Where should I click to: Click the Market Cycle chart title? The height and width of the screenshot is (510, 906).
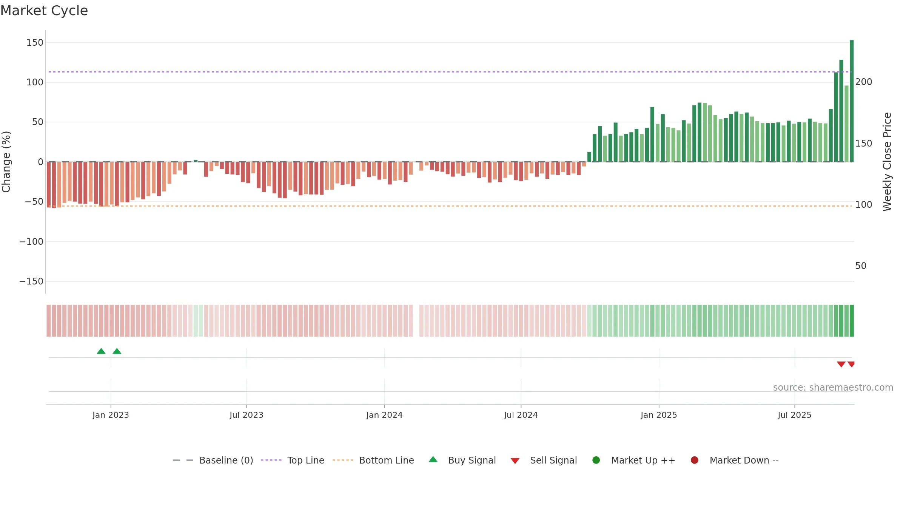click(44, 11)
